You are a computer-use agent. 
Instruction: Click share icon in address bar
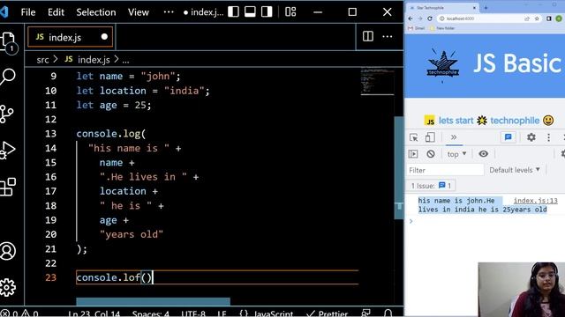pos(527,18)
